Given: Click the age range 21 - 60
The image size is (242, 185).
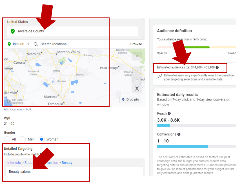Looking at the screenshot, I should click(9, 124).
